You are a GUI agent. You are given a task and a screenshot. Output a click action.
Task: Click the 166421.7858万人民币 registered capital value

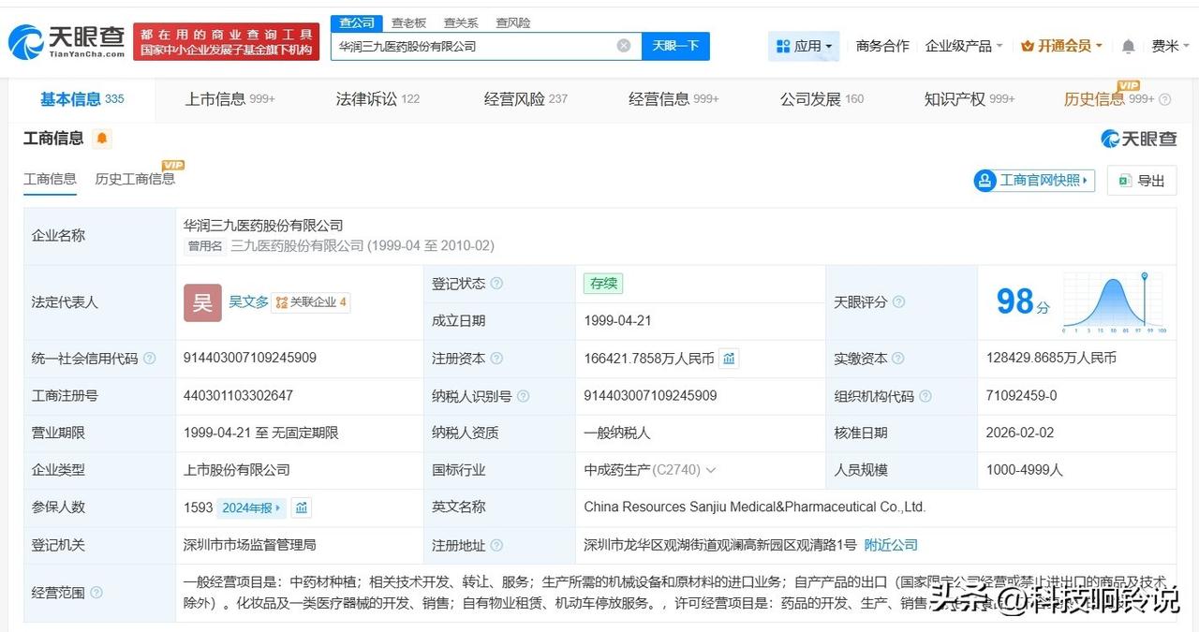pyautogui.click(x=648, y=358)
